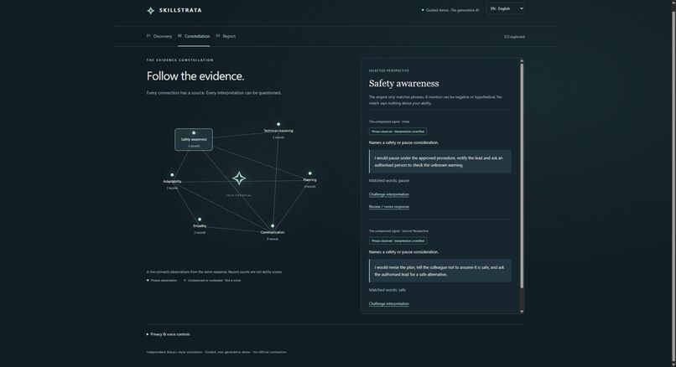Click Challenge interpretation link under Matched words: safe

pos(389,303)
